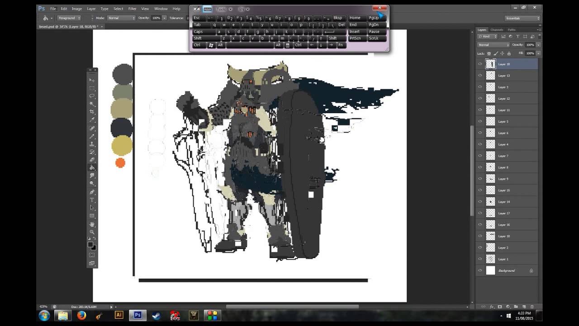Open the layer Kind filter dropdown
Image resolution: width=579 pixels, height=326 pixels.
(x=488, y=36)
